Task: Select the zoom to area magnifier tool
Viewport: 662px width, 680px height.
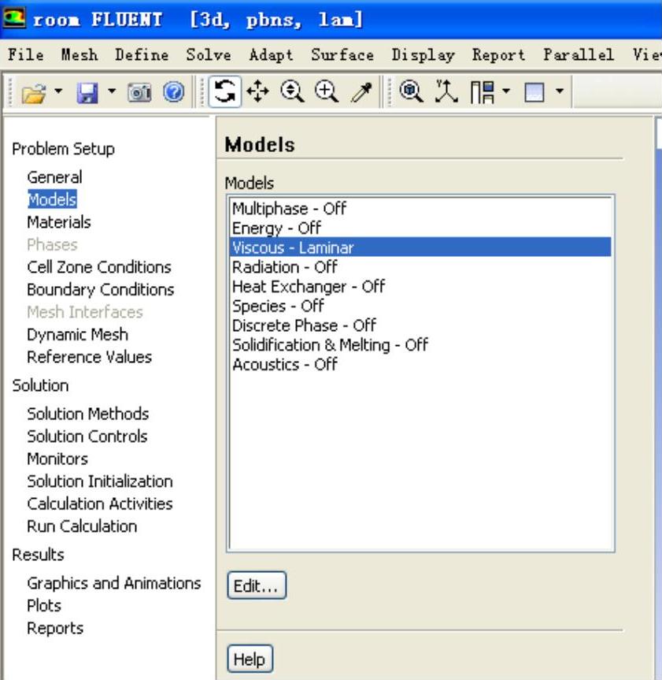Action: pos(326,91)
